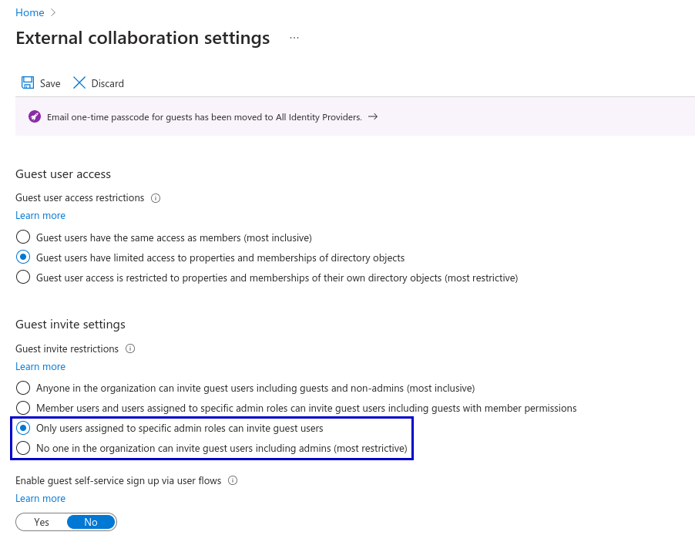
Task: Select only specific admin roles can invite
Action: [x=23, y=428]
